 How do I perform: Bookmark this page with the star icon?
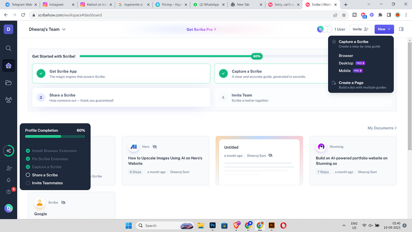point(344,15)
